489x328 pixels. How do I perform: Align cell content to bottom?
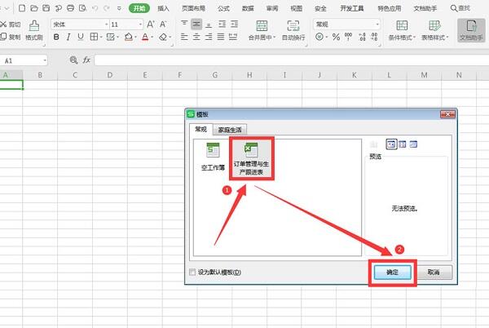coord(209,24)
